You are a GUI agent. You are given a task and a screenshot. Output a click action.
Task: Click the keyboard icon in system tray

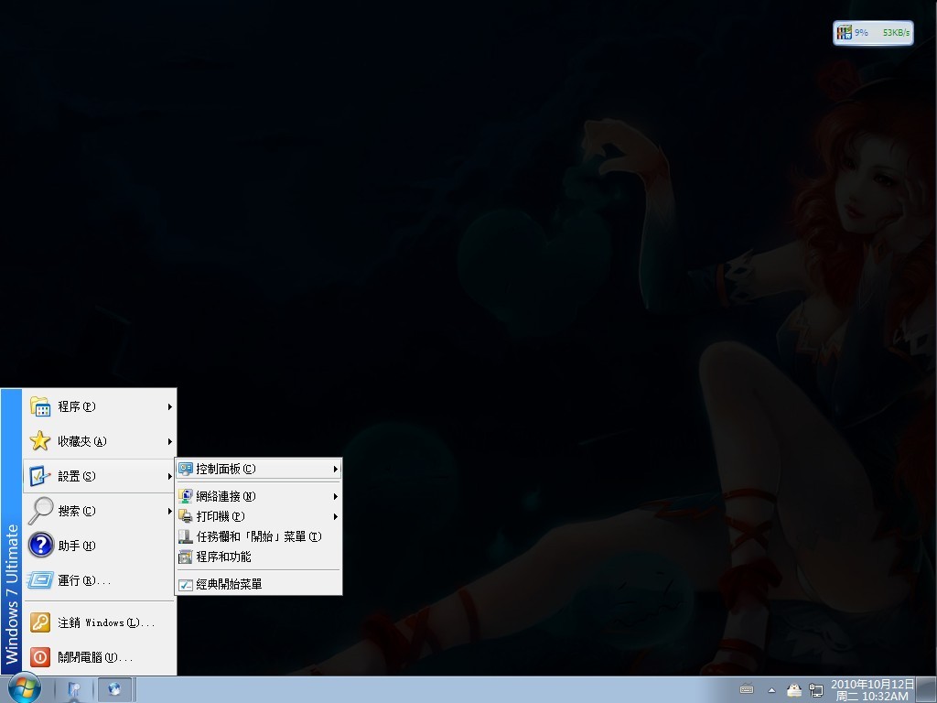coord(747,689)
